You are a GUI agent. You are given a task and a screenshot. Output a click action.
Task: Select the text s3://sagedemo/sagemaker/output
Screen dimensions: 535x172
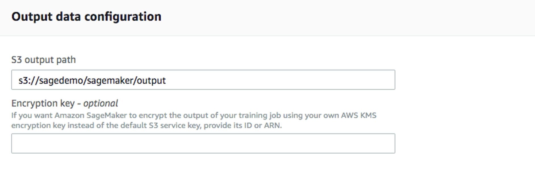click(x=92, y=80)
